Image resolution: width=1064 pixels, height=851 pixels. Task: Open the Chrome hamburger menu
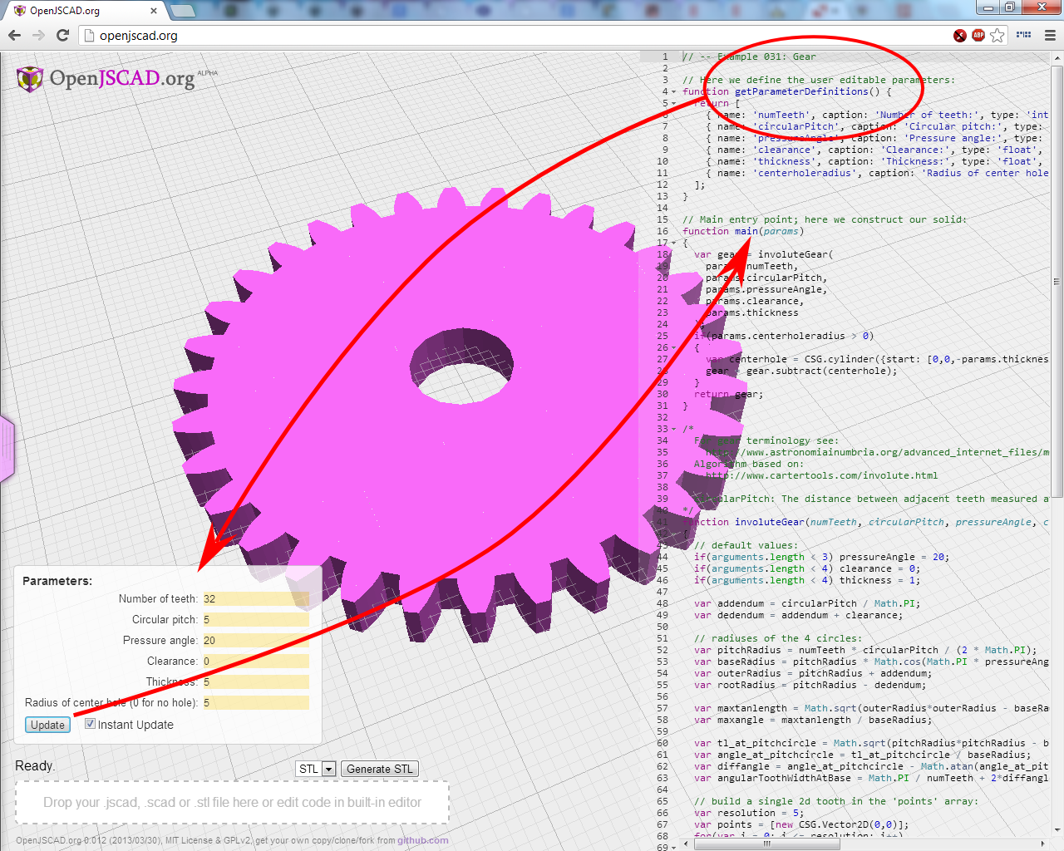pyautogui.click(x=1050, y=35)
